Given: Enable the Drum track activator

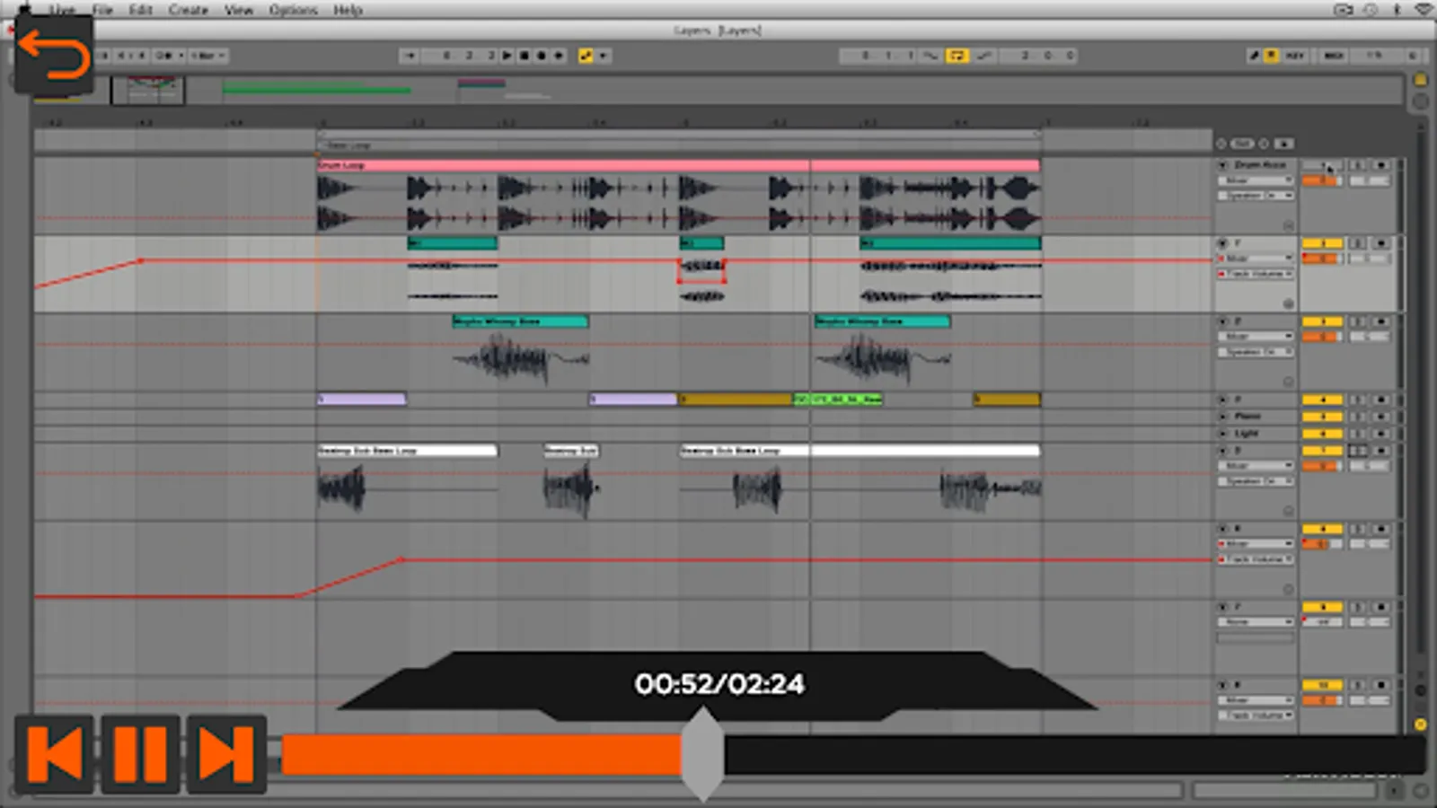Looking at the screenshot, I should 1322,165.
